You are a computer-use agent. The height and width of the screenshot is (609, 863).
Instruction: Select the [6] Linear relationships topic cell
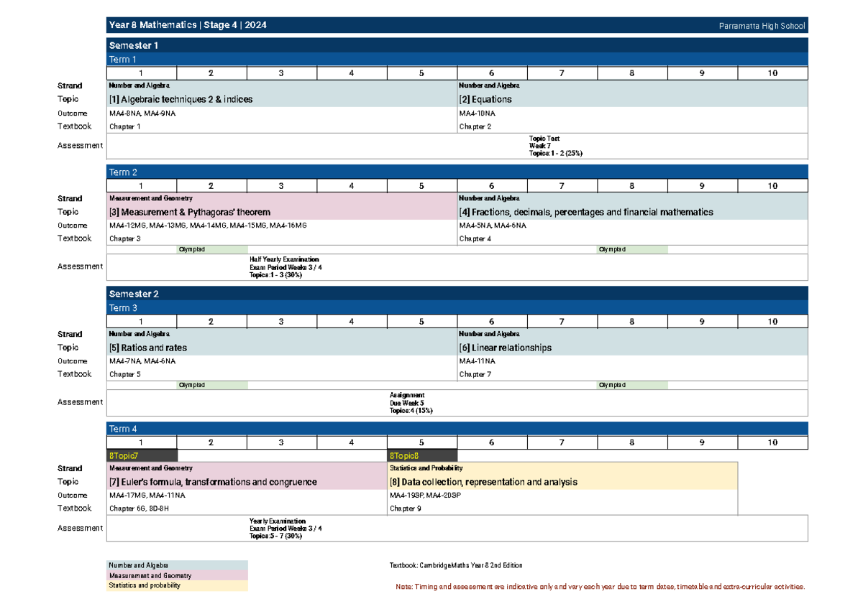506,348
